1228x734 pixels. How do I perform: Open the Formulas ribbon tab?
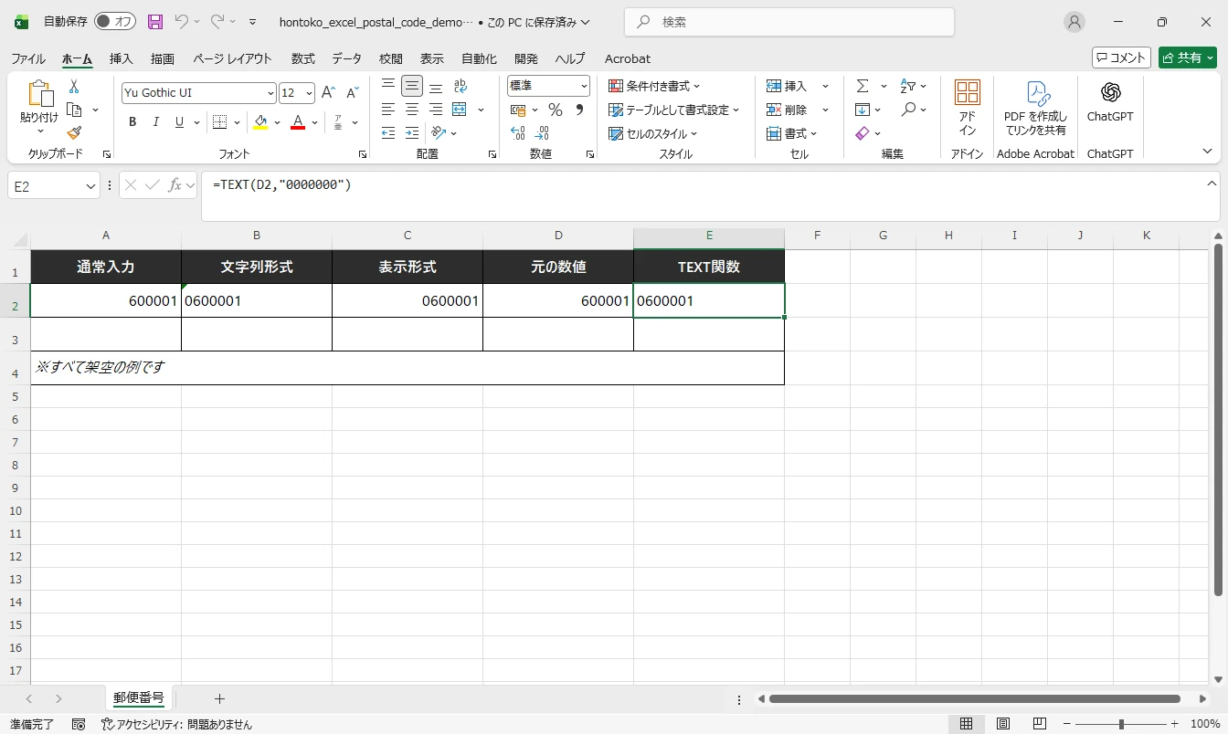pos(302,58)
